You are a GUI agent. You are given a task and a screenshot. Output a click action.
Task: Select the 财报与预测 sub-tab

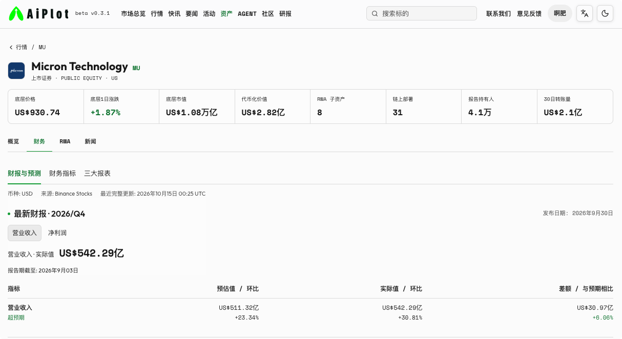pyautogui.click(x=24, y=174)
